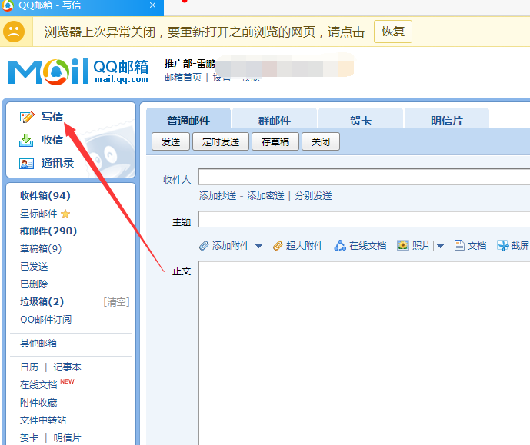Click the 文档 text in attachment toolbar
Screen dimensions: 530x445
click(x=477, y=245)
